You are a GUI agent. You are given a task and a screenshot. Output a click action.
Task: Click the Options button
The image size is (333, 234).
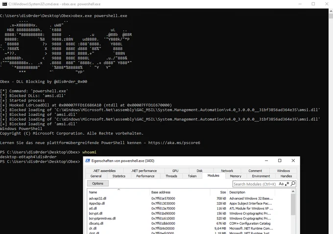(97, 184)
